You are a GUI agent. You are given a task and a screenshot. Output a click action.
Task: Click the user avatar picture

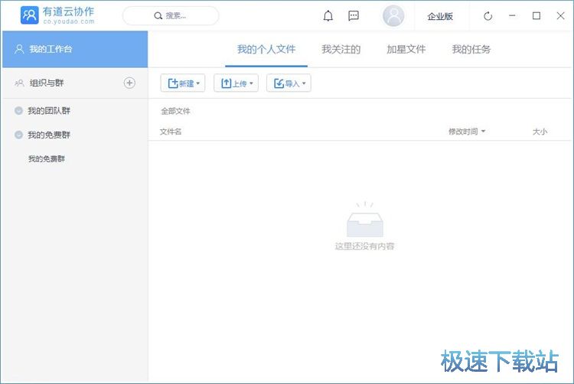pos(393,16)
